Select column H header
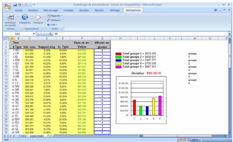The image size is (233, 142). [x=120, y=39]
